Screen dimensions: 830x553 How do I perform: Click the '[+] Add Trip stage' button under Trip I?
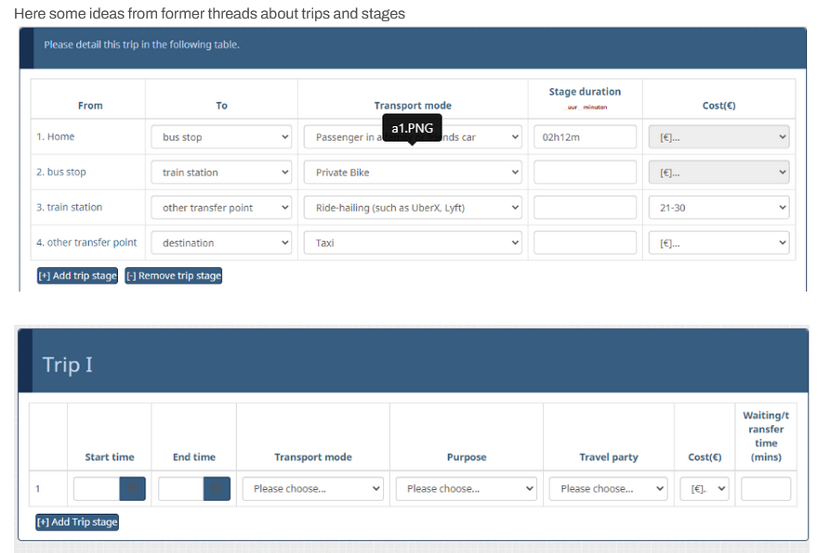coord(78,522)
